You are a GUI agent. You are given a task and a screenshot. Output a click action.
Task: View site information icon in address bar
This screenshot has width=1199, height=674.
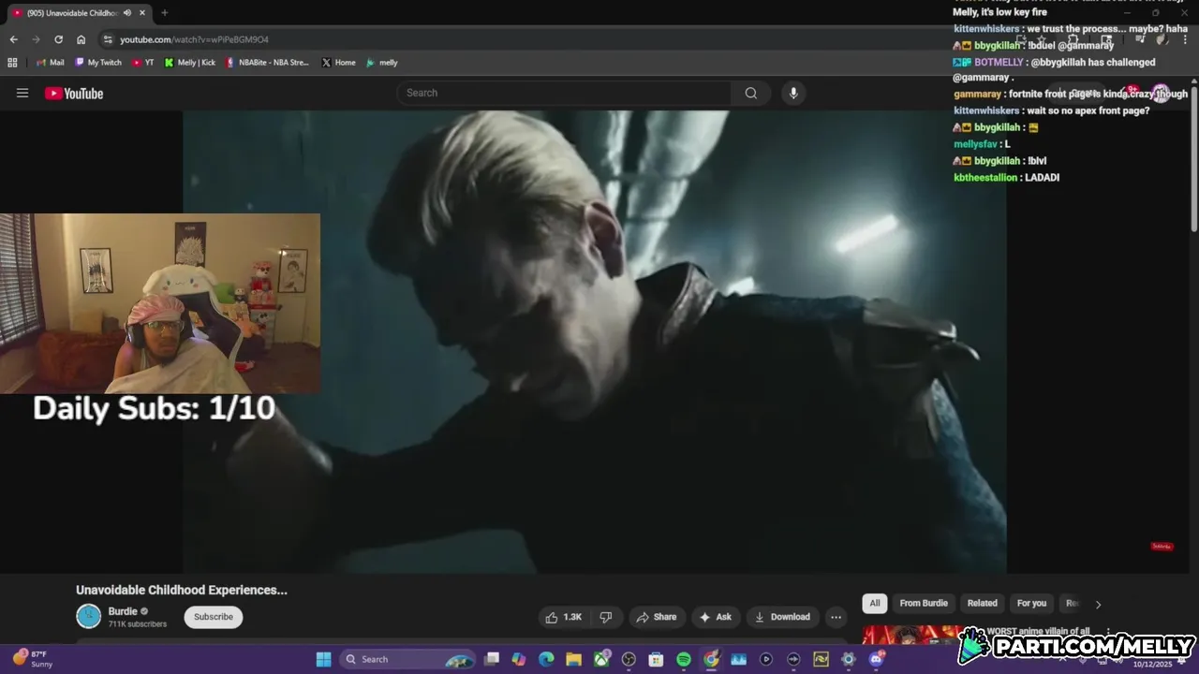click(x=108, y=39)
